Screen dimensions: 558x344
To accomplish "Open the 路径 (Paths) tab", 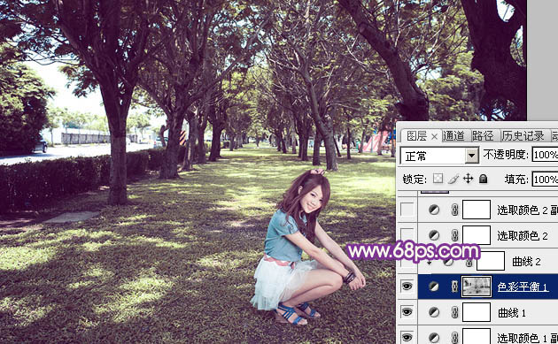I will (483, 136).
